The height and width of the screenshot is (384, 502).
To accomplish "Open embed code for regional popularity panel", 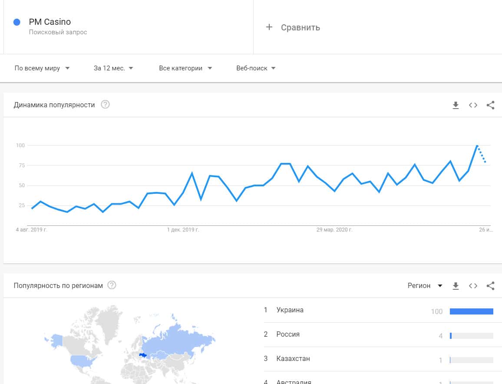I will [473, 286].
